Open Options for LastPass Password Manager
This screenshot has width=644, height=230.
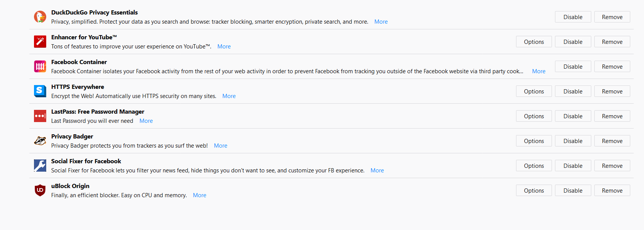click(534, 116)
